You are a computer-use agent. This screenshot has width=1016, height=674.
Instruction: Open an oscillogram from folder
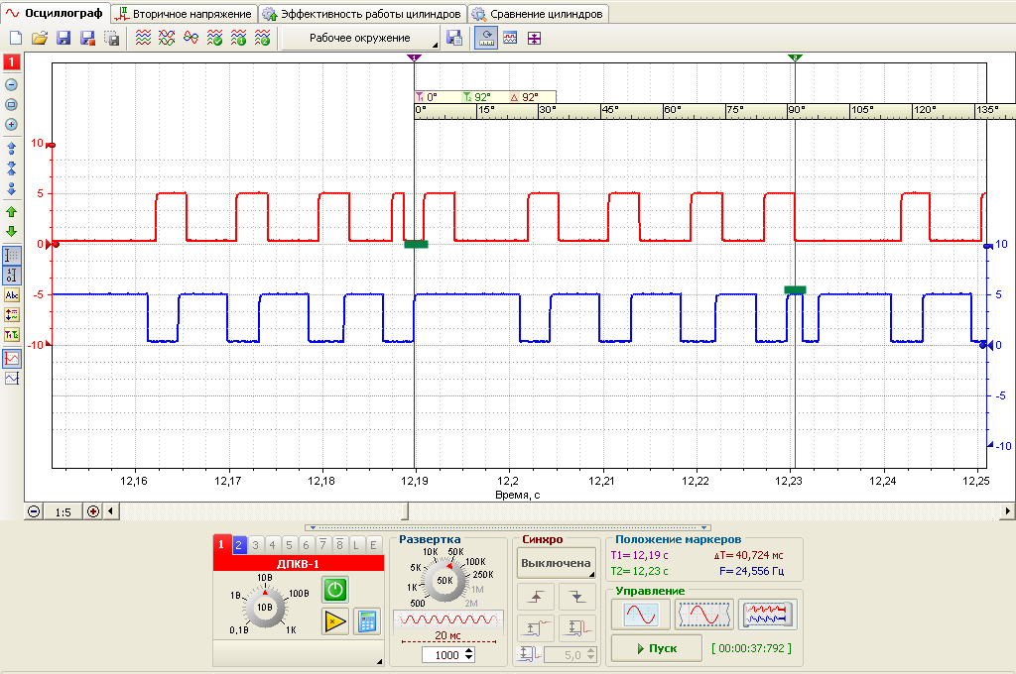(40, 39)
